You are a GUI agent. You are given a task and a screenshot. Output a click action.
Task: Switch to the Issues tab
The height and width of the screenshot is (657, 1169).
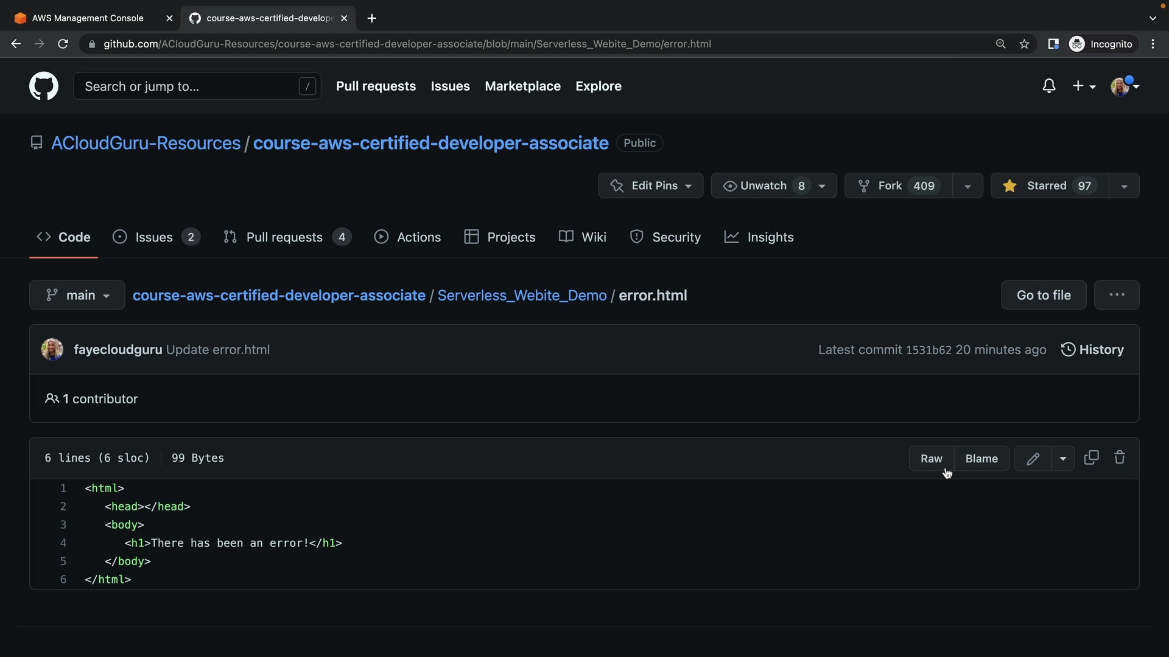tap(155, 237)
